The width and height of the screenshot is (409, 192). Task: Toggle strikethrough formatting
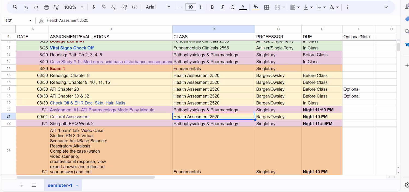(233, 7)
